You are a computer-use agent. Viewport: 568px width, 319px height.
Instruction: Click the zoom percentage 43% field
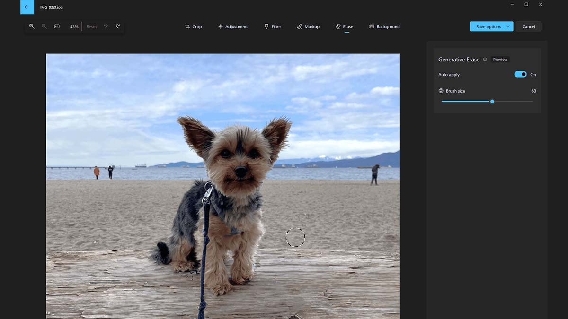point(74,27)
